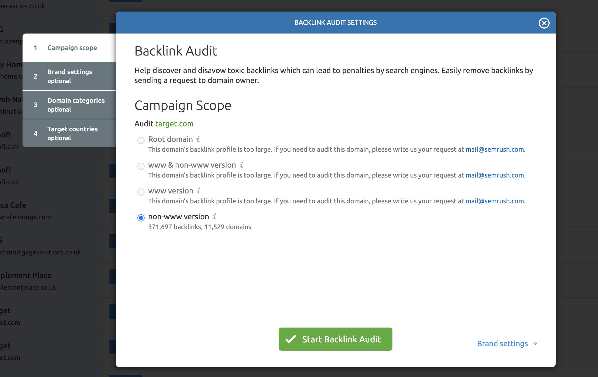Click the circular close button top right
Viewport: 598px width, 377px height.
pos(544,23)
